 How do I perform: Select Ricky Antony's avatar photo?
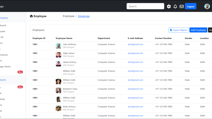[58, 108]
